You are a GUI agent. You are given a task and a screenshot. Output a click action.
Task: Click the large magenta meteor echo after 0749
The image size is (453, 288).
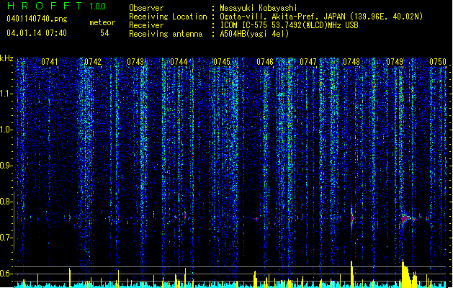pos(406,218)
